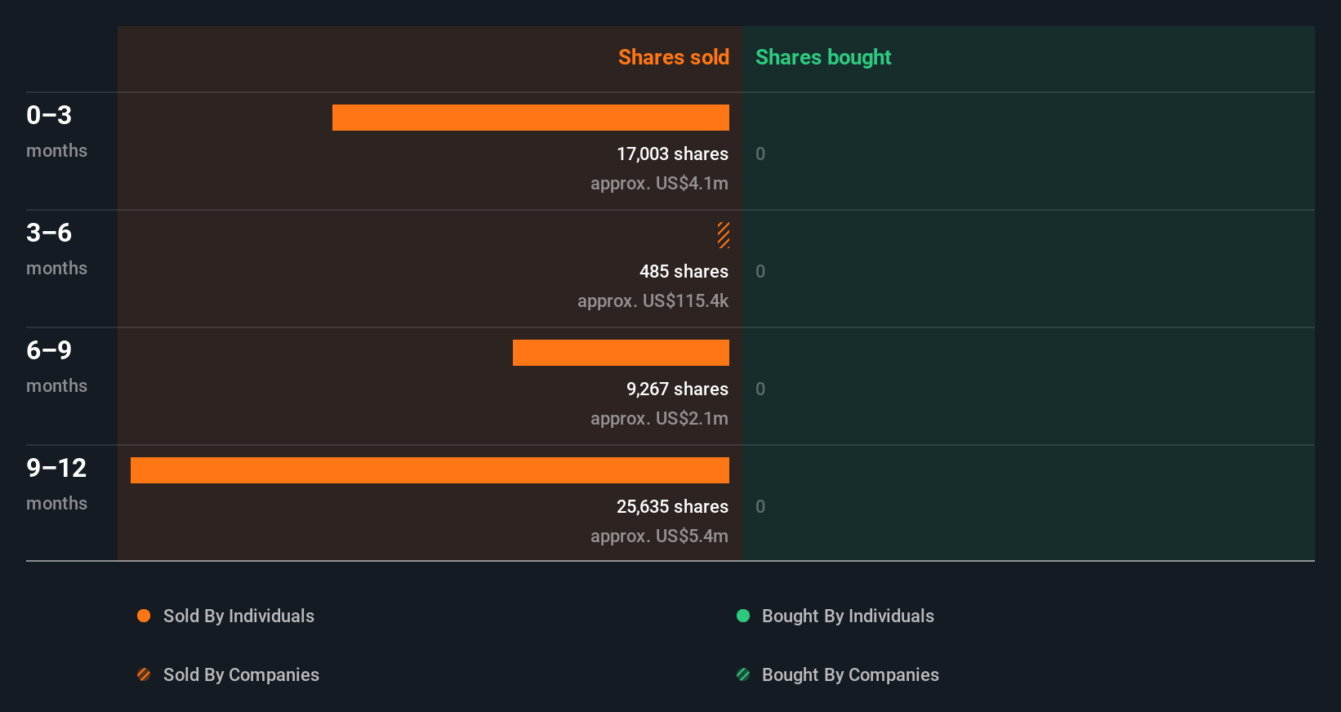Click the 9–12 months orange sold bar
The image size is (1341, 712).
click(430, 470)
